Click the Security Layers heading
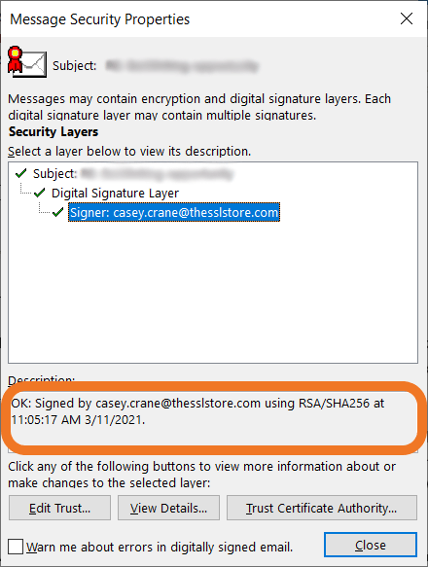The image size is (428, 567). click(x=53, y=132)
